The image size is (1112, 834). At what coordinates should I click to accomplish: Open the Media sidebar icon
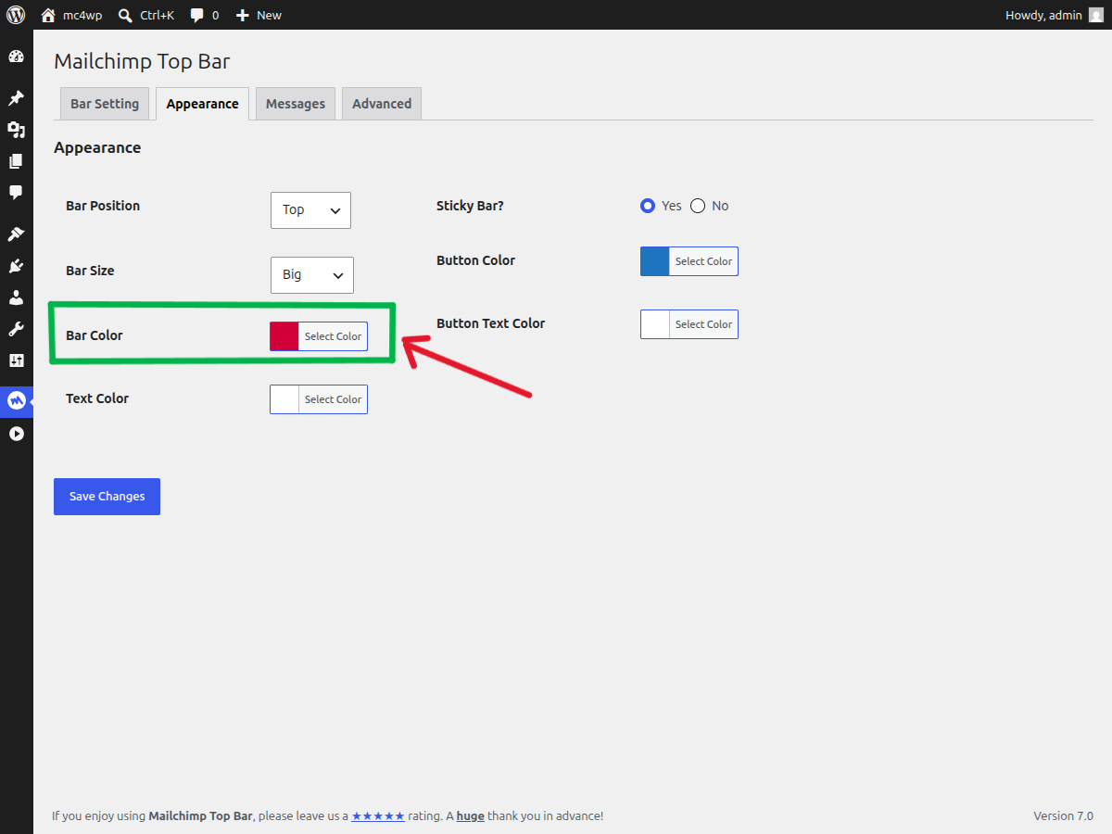pyautogui.click(x=16, y=130)
